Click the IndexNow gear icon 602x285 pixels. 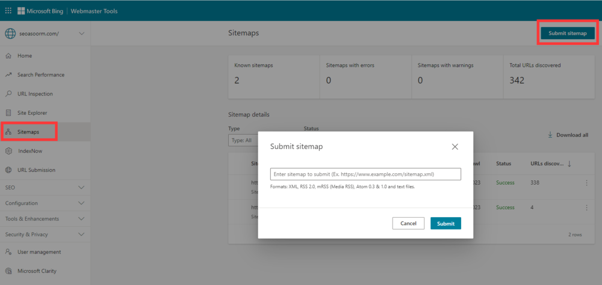pos(8,151)
